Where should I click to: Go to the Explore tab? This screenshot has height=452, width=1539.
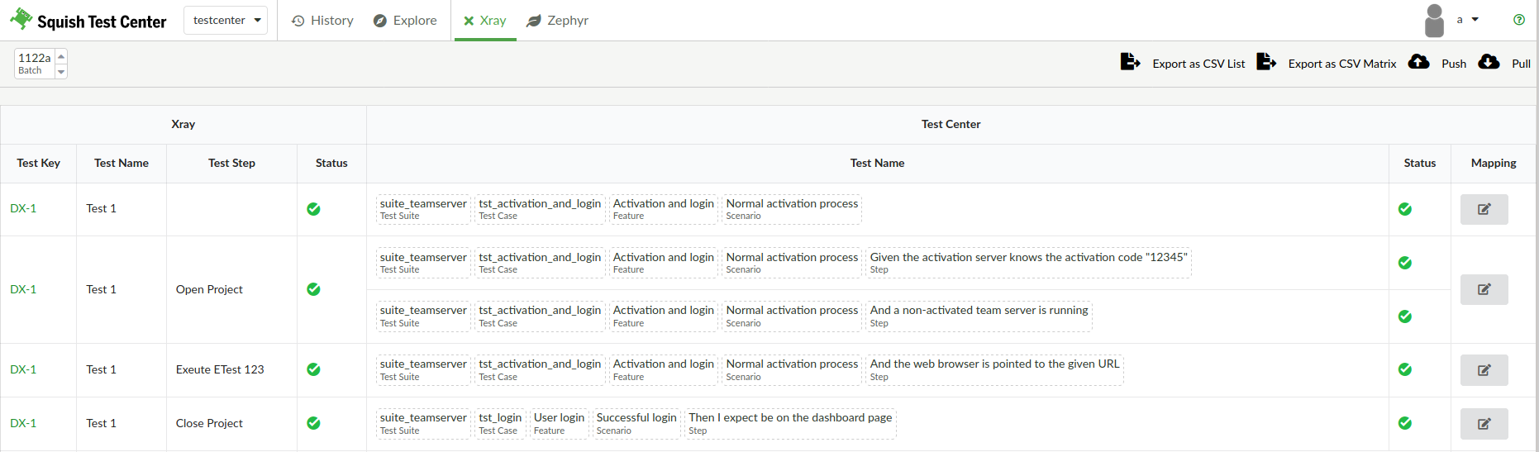click(x=405, y=21)
